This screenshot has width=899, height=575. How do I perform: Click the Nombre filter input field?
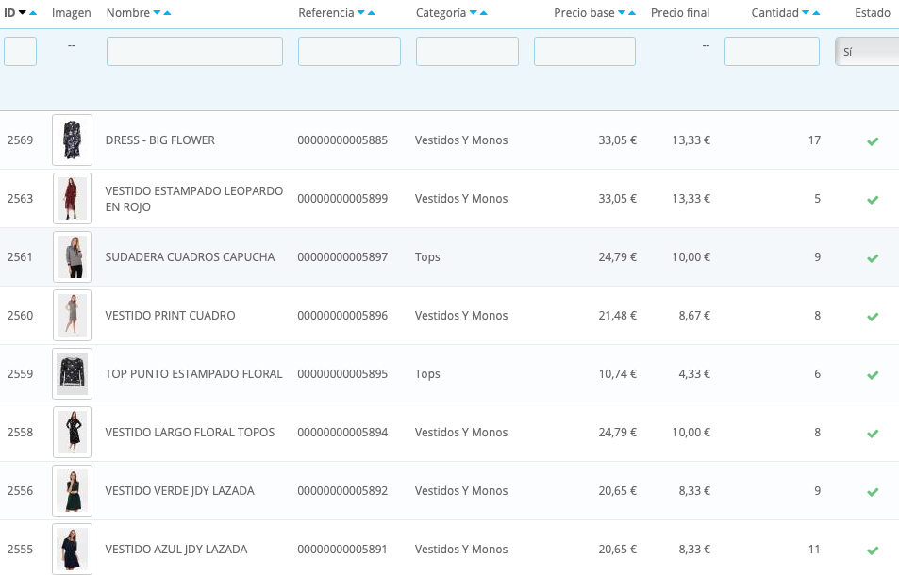coord(194,52)
